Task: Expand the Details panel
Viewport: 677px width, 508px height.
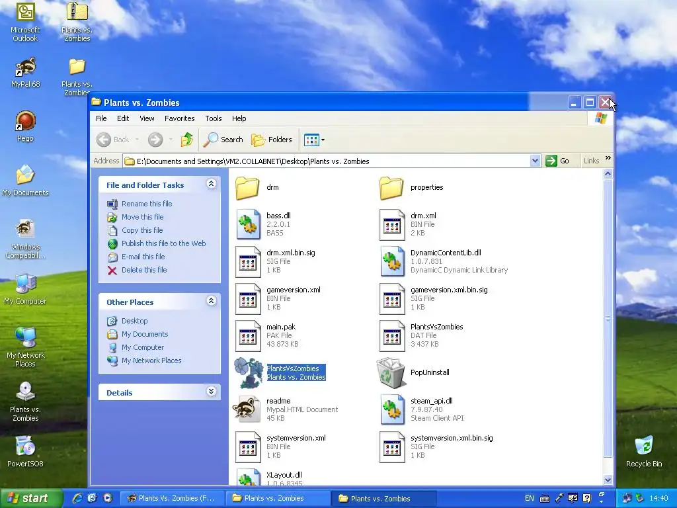Action: (211, 392)
